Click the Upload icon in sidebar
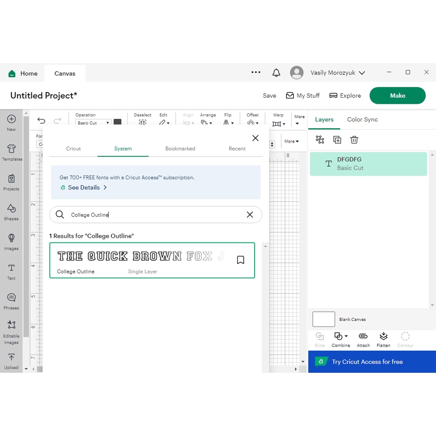The width and height of the screenshot is (436, 436). (x=11, y=357)
